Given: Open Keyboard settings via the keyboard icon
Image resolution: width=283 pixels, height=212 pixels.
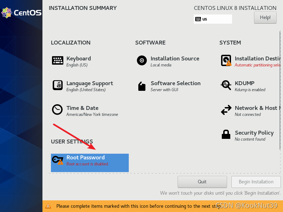Looking at the screenshot, I should [58, 60].
